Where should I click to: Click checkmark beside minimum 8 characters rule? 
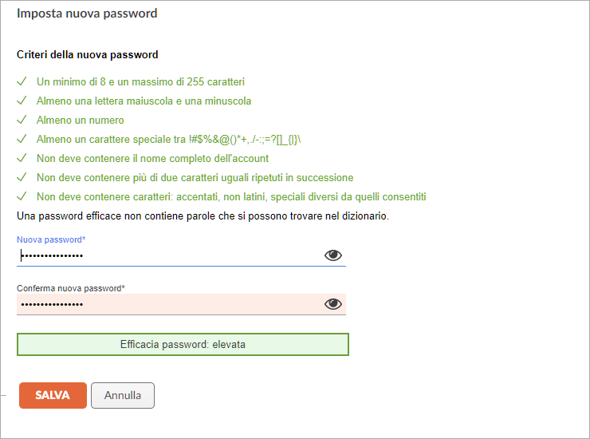click(x=22, y=81)
